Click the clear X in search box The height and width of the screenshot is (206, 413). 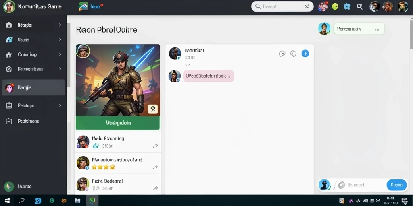(x=307, y=6)
